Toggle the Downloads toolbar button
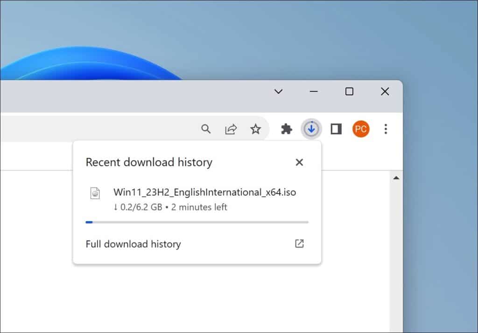 [x=311, y=129]
